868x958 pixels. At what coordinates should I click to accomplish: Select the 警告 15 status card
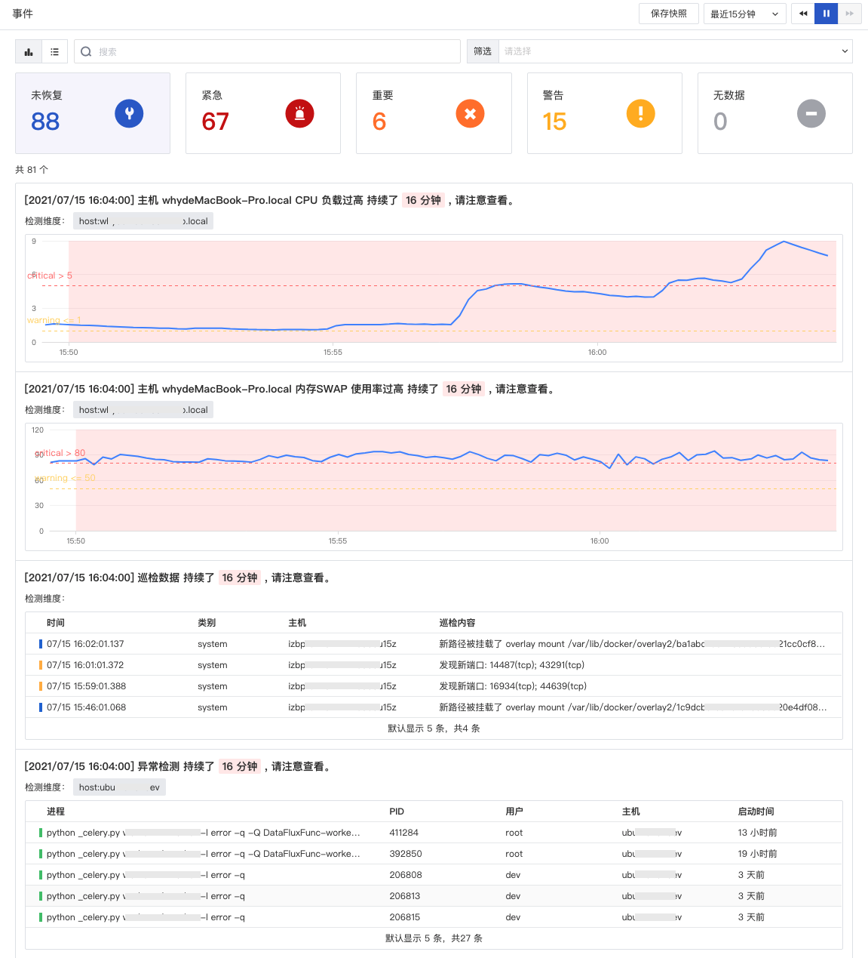coord(605,113)
